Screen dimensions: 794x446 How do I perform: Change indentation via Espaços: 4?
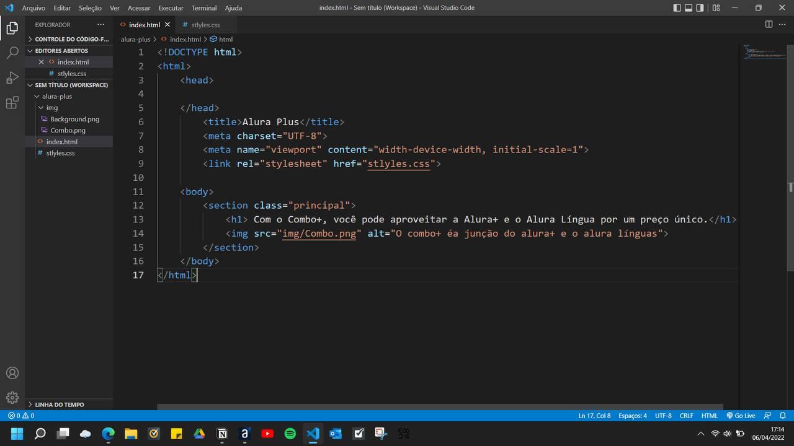[633, 416]
